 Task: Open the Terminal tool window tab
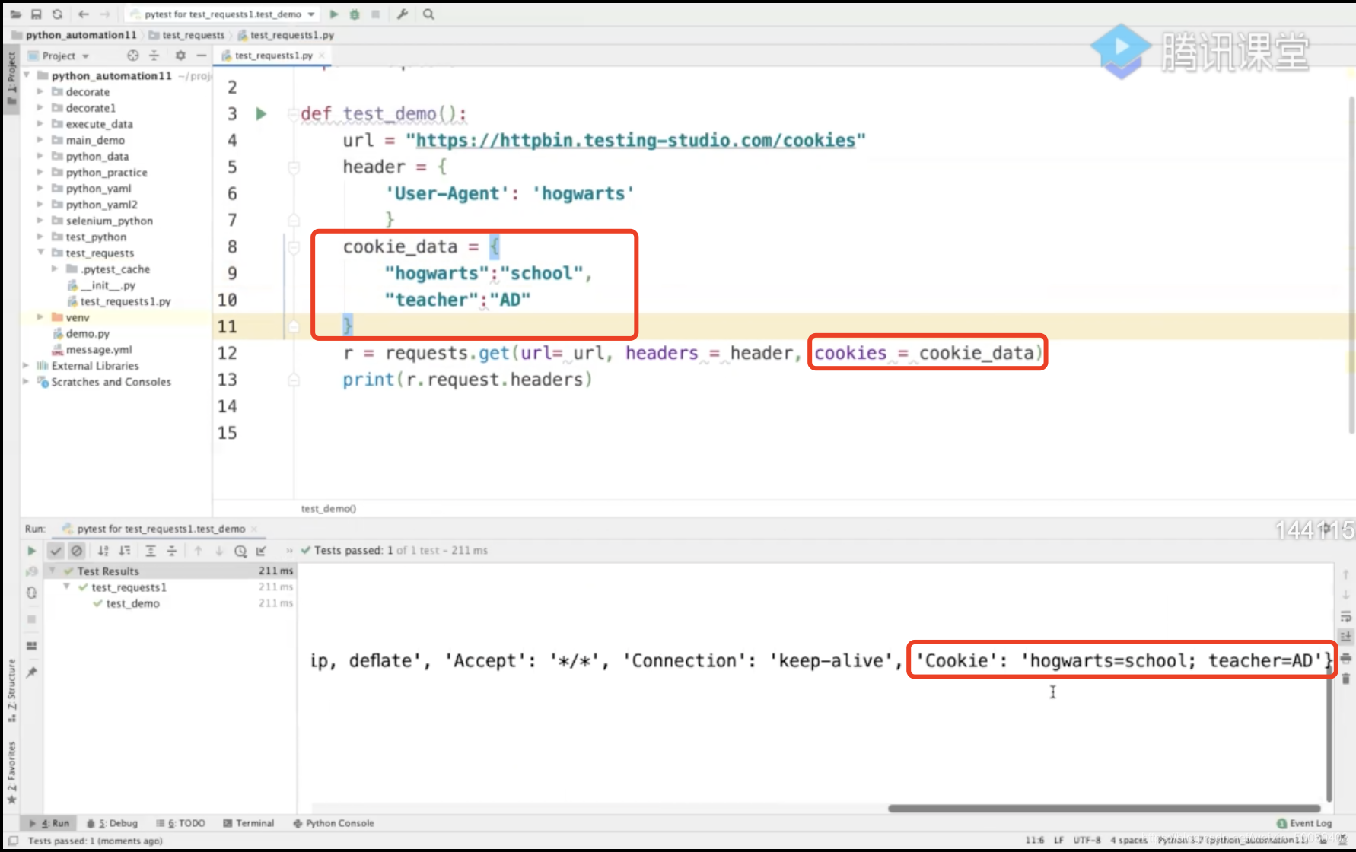tap(249, 823)
